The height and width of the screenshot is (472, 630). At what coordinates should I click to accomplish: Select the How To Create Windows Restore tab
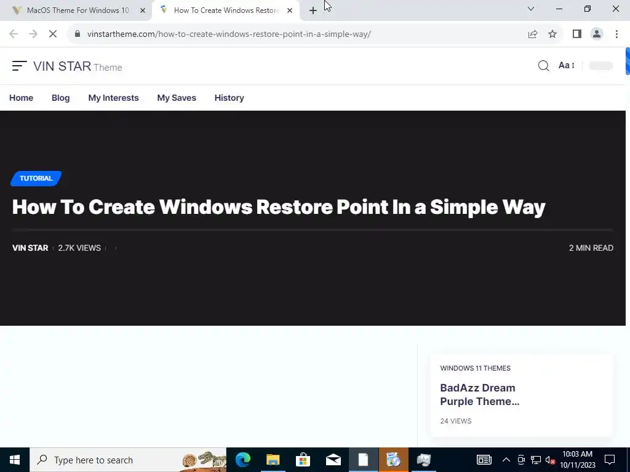click(226, 10)
